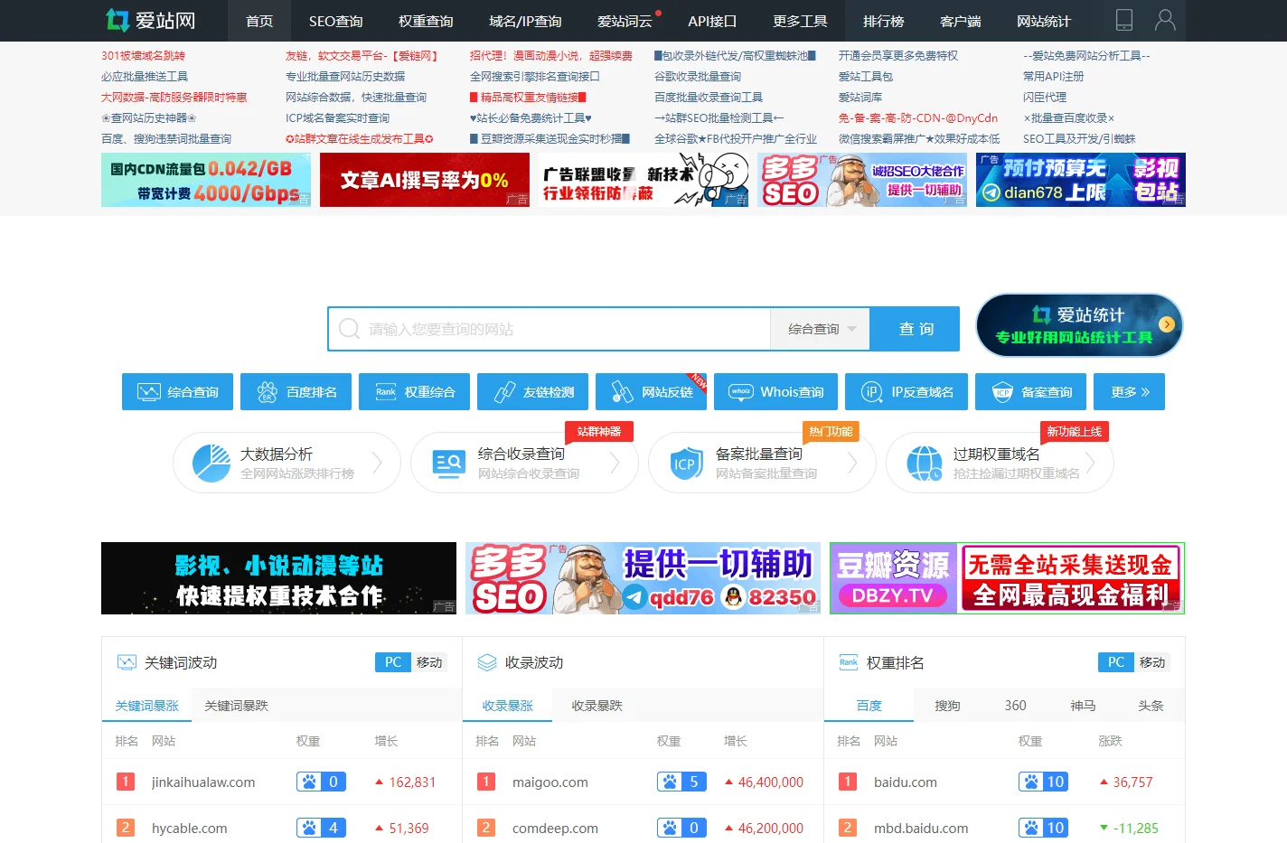Image resolution: width=1287 pixels, height=843 pixels.
Task: Open 友链检测 tool button
Action: coord(532,391)
